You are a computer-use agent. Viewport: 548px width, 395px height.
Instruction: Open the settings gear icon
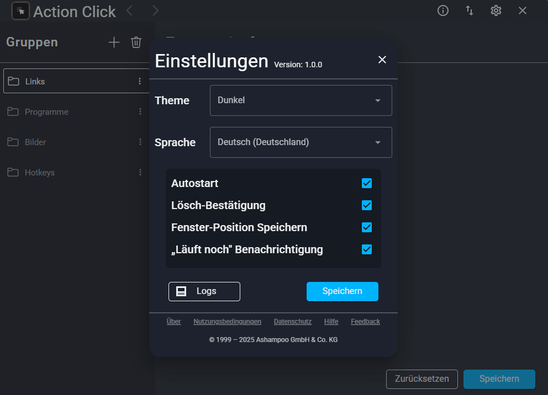click(496, 11)
